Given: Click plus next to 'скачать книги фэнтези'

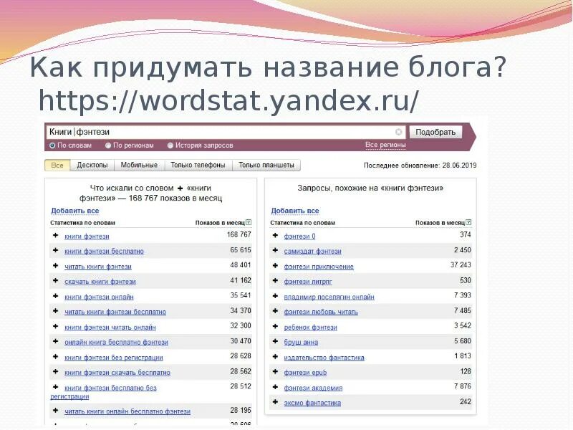Looking at the screenshot, I should [56, 281].
